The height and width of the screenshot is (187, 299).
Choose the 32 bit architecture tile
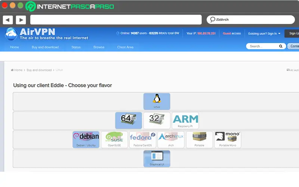(157, 120)
